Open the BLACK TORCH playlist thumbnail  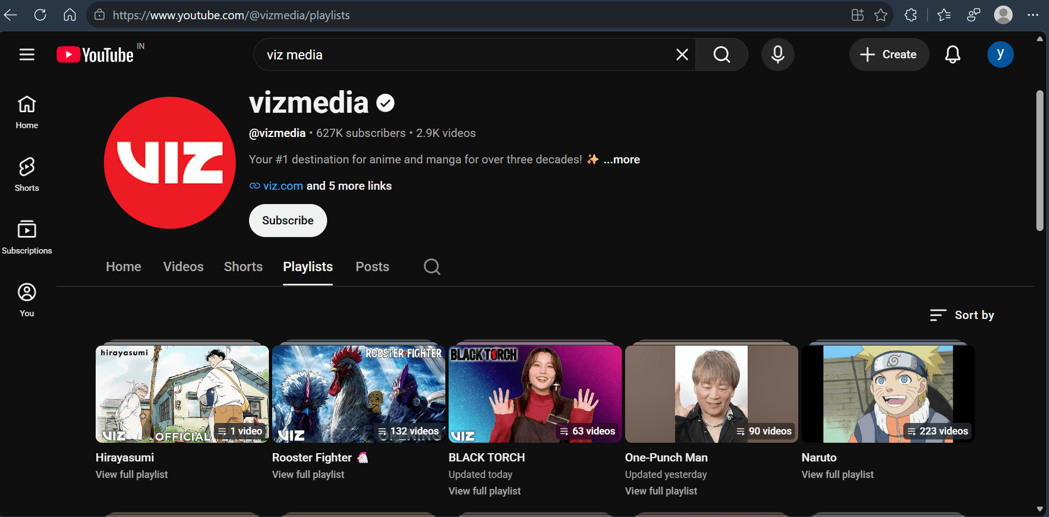click(x=535, y=394)
